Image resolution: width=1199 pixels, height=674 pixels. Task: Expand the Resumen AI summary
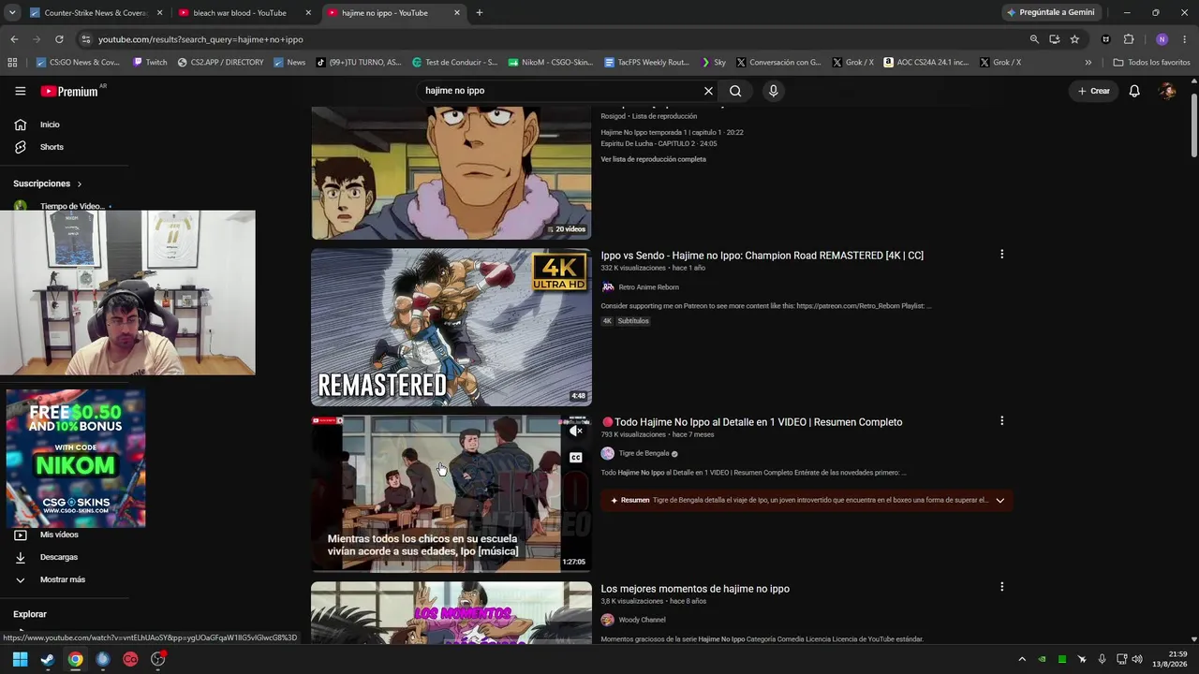(999, 500)
